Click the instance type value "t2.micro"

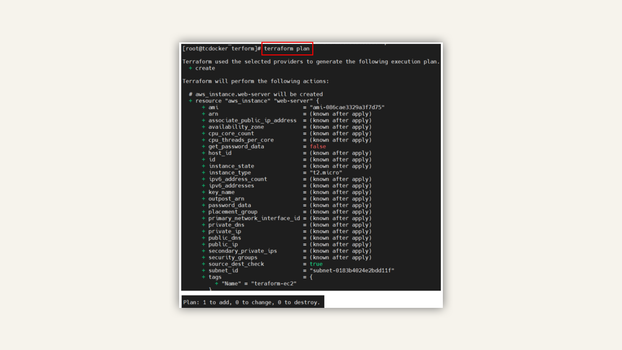point(326,173)
